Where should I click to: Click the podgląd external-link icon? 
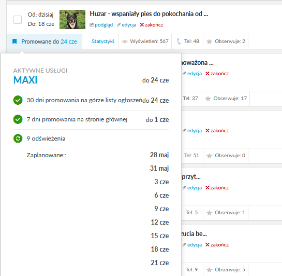[x=92, y=25]
